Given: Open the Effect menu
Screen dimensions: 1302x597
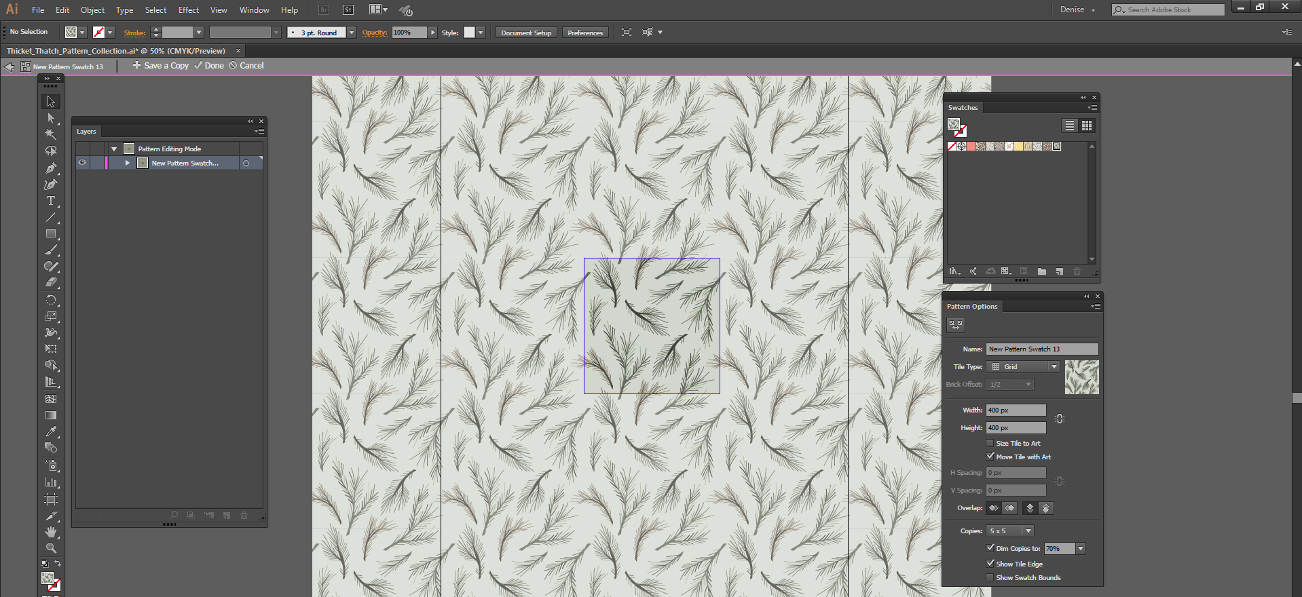Looking at the screenshot, I should click(189, 10).
